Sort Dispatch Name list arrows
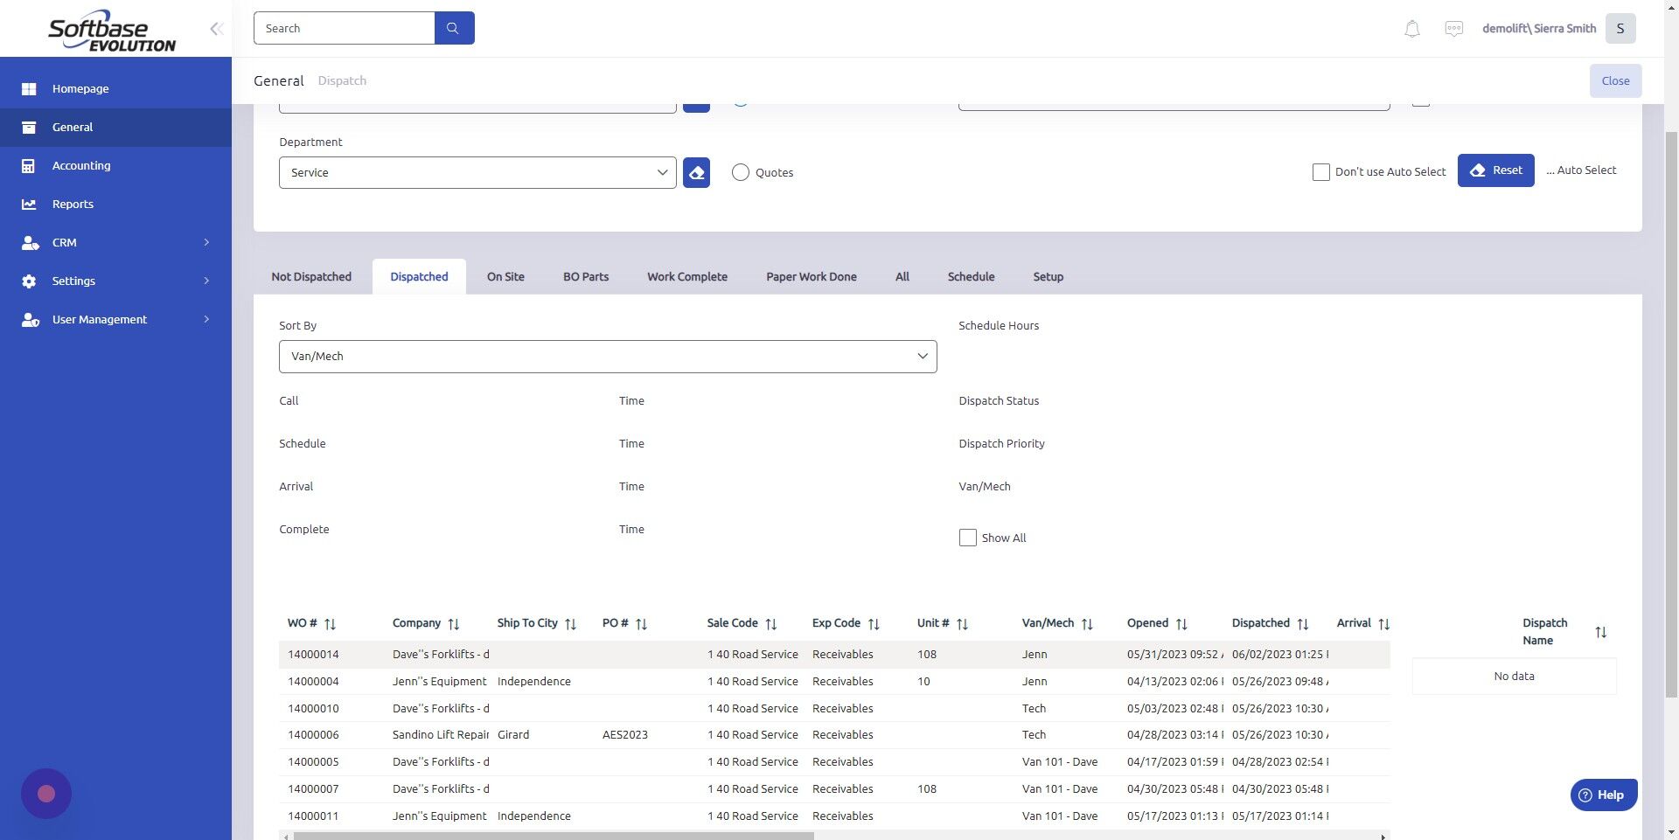Viewport: 1679px width, 840px height. (x=1600, y=632)
